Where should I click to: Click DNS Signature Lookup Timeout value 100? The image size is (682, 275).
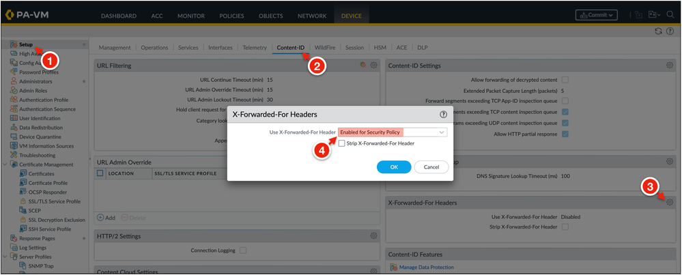coord(565,176)
